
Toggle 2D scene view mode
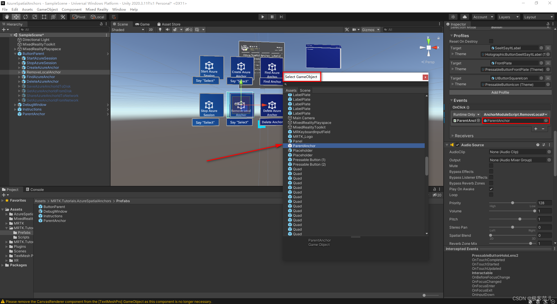[x=151, y=30]
